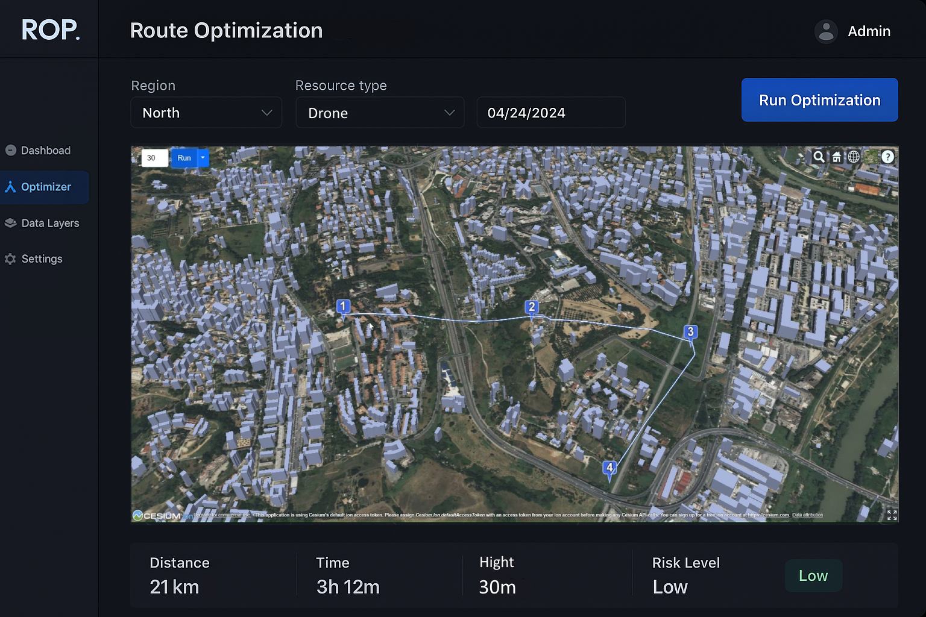Viewport: 926px width, 617px height.
Task: Open the Data attribution link
Action: point(807,515)
